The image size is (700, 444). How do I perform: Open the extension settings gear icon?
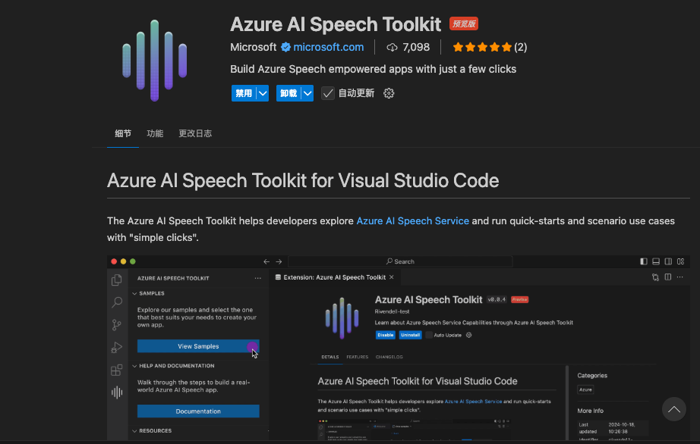tap(389, 93)
